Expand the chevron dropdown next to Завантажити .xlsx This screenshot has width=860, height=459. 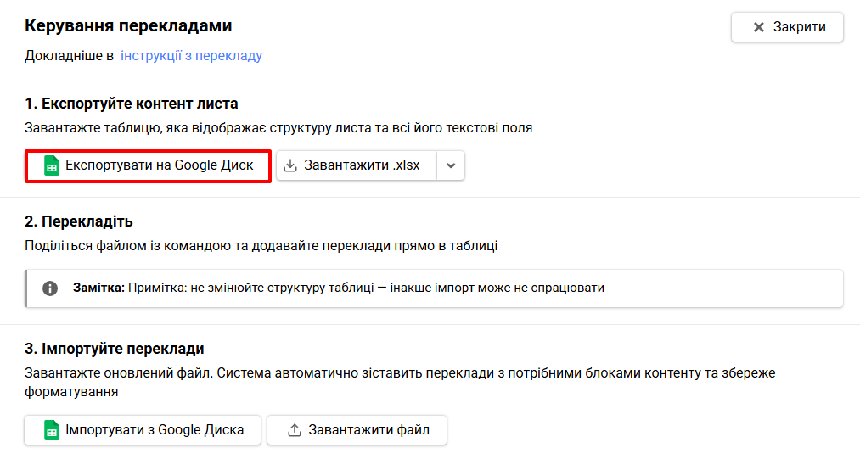point(451,165)
